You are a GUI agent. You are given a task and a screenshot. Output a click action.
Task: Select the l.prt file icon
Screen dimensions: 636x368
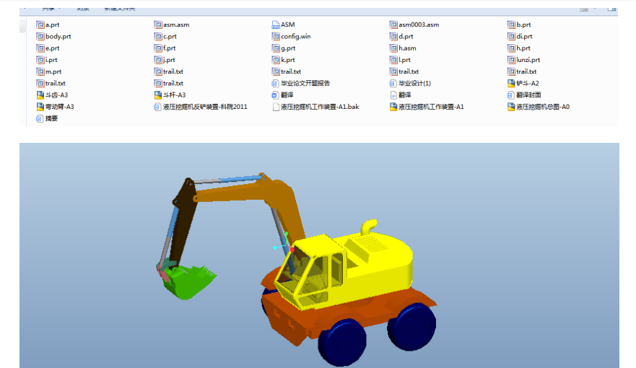393,60
